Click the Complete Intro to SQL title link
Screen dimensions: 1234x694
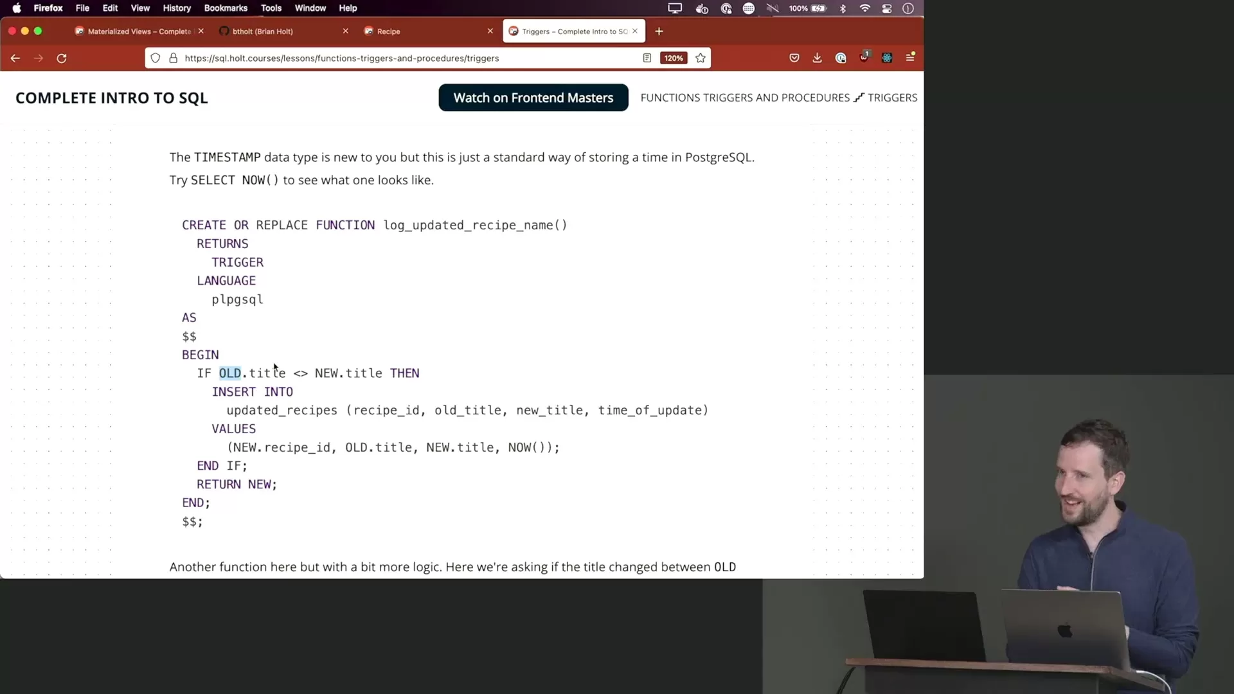pyautogui.click(x=112, y=98)
